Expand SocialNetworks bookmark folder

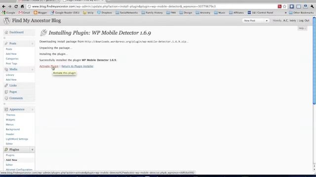126,13
